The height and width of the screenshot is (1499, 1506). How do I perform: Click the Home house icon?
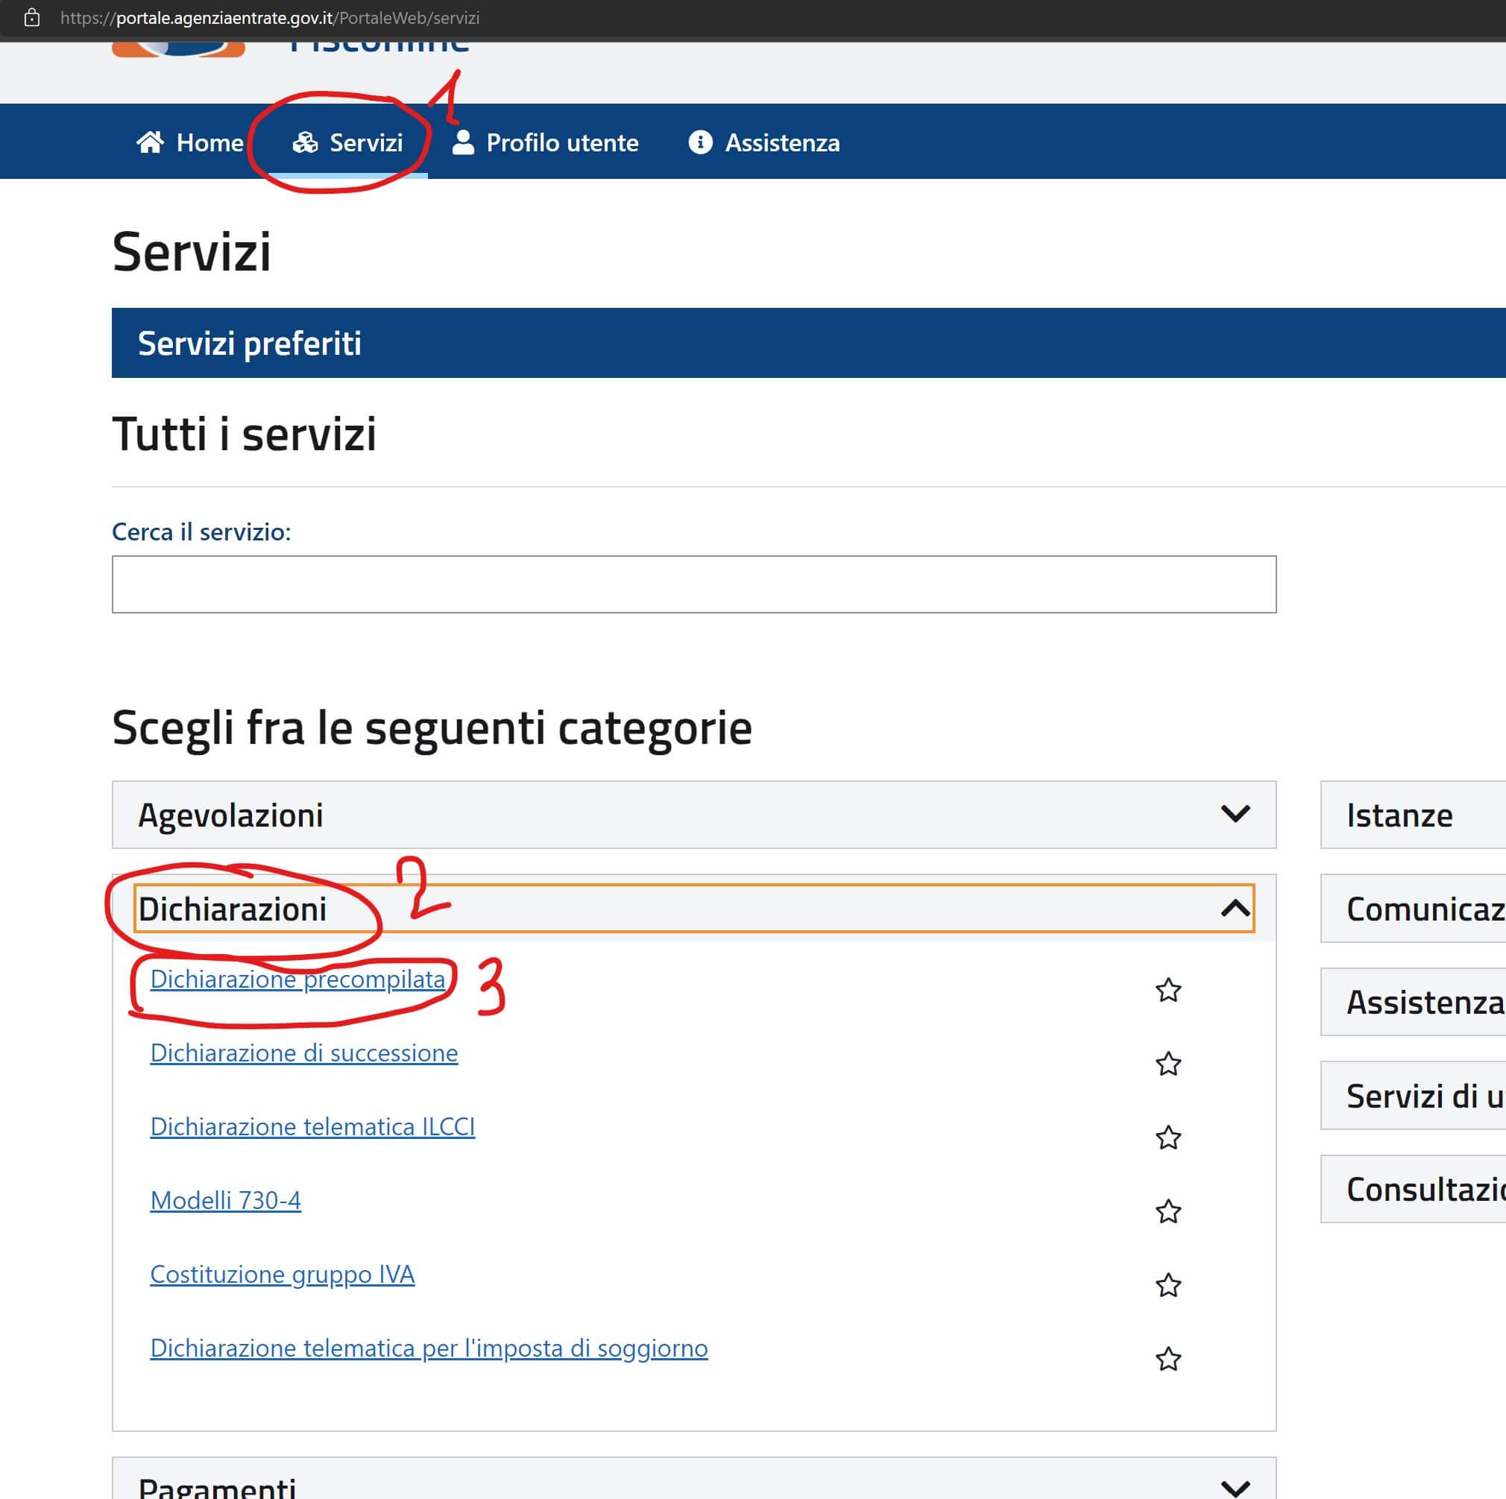tap(150, 142)
